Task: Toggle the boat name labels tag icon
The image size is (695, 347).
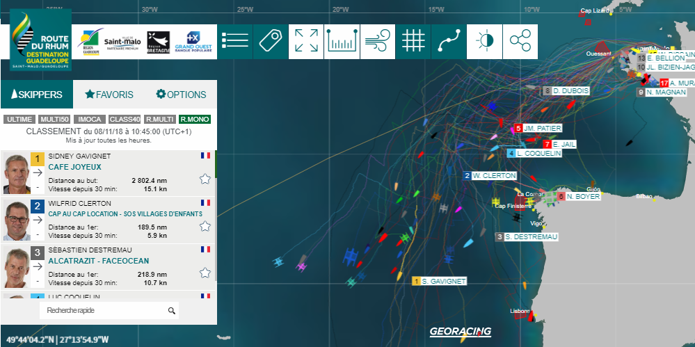Action: coord(271,42)
